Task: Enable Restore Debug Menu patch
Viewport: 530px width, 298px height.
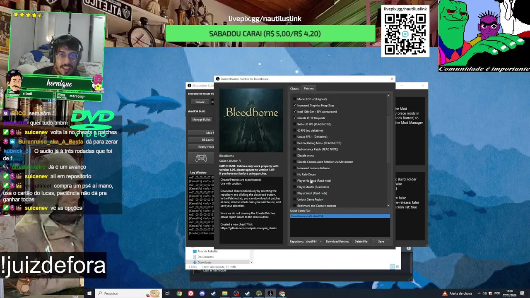Action: [295, 143]
